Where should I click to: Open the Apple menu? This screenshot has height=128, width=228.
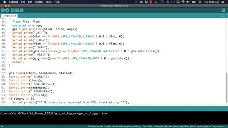(x=4, y=2)
